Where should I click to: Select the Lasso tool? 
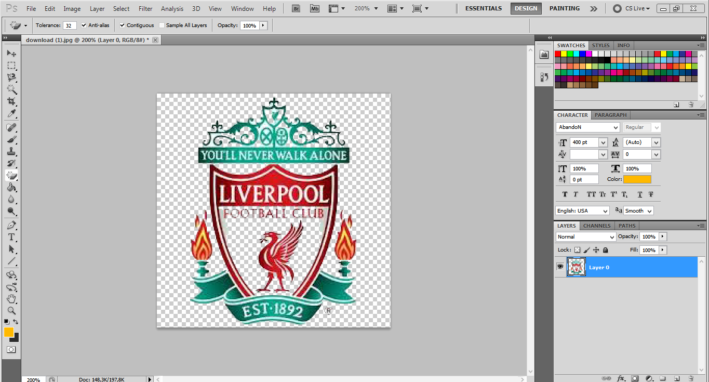point(11,77)
